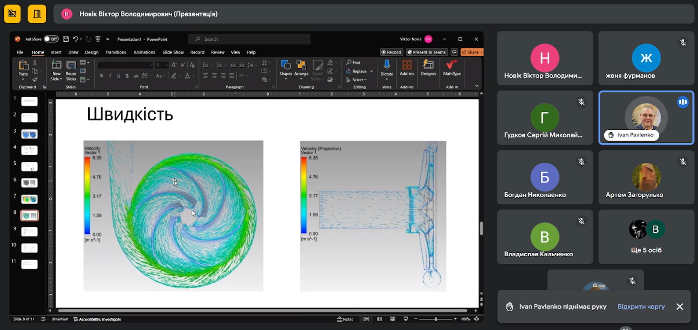Toggle Bold formatting
698x330 pixels.
[101, 76]
